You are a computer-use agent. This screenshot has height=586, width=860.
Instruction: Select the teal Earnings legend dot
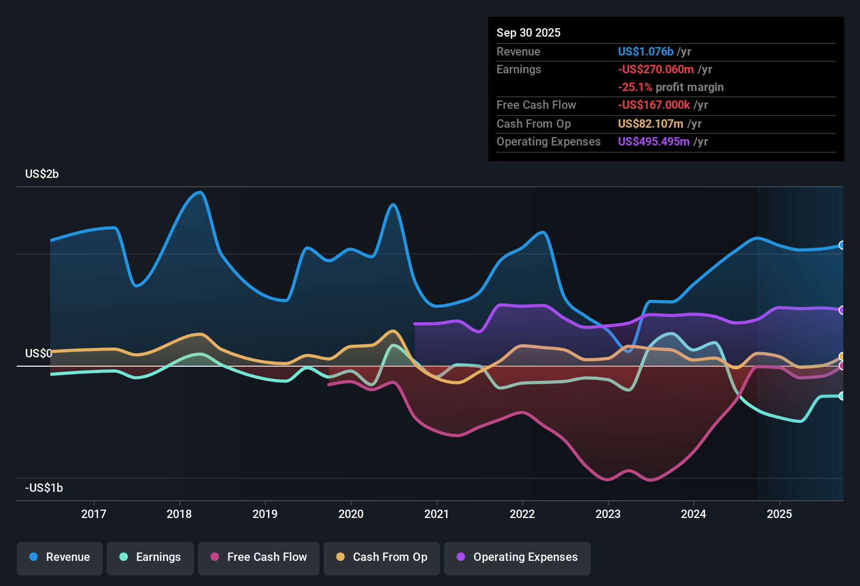pyautogui.click(x=124, y=557)
